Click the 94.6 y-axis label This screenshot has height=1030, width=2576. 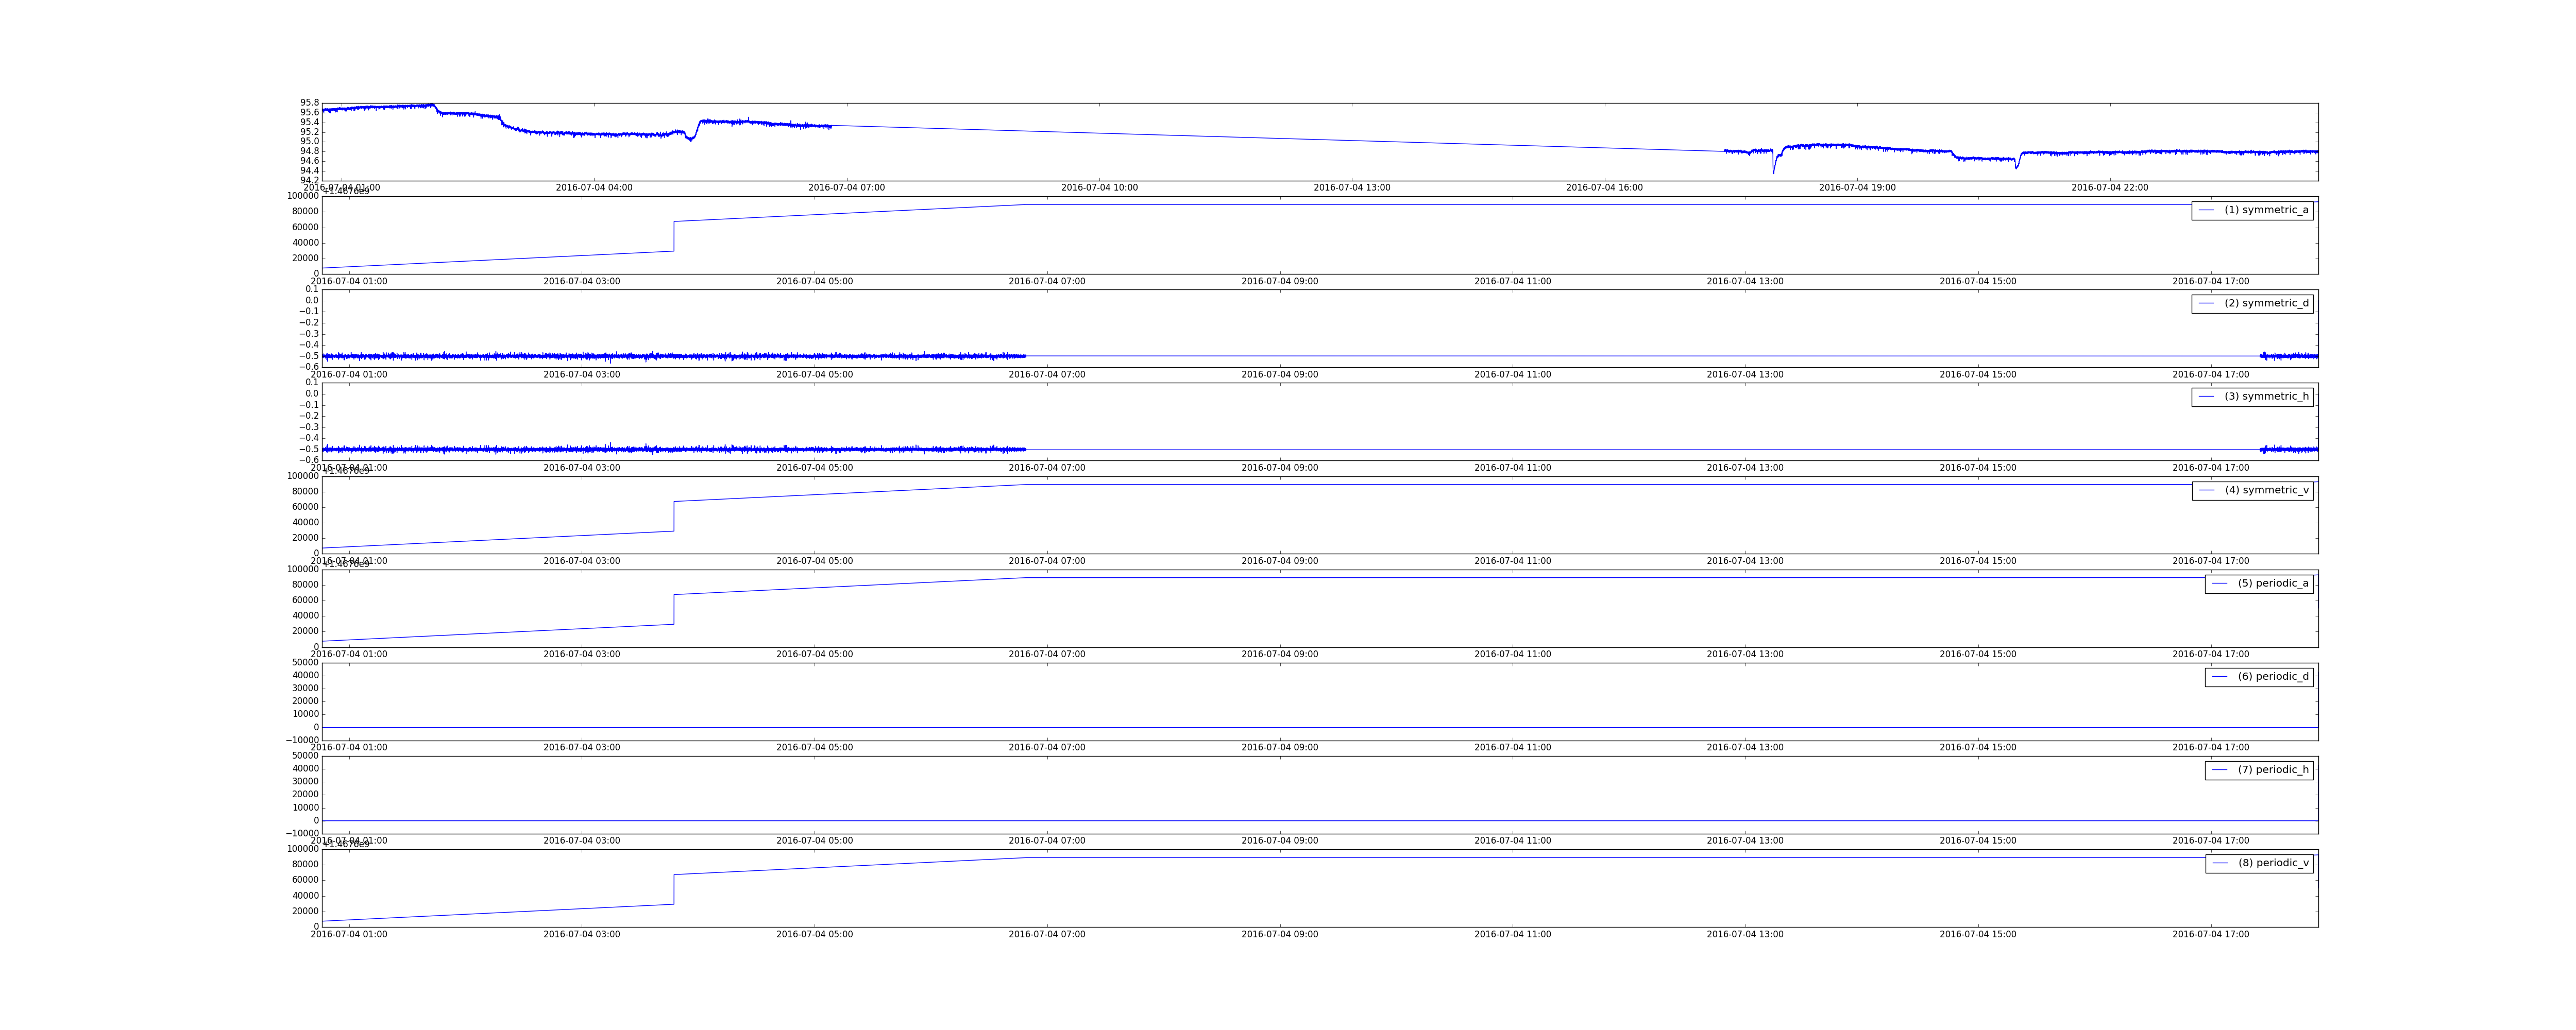pyautogui.click(x=309, y=161)
